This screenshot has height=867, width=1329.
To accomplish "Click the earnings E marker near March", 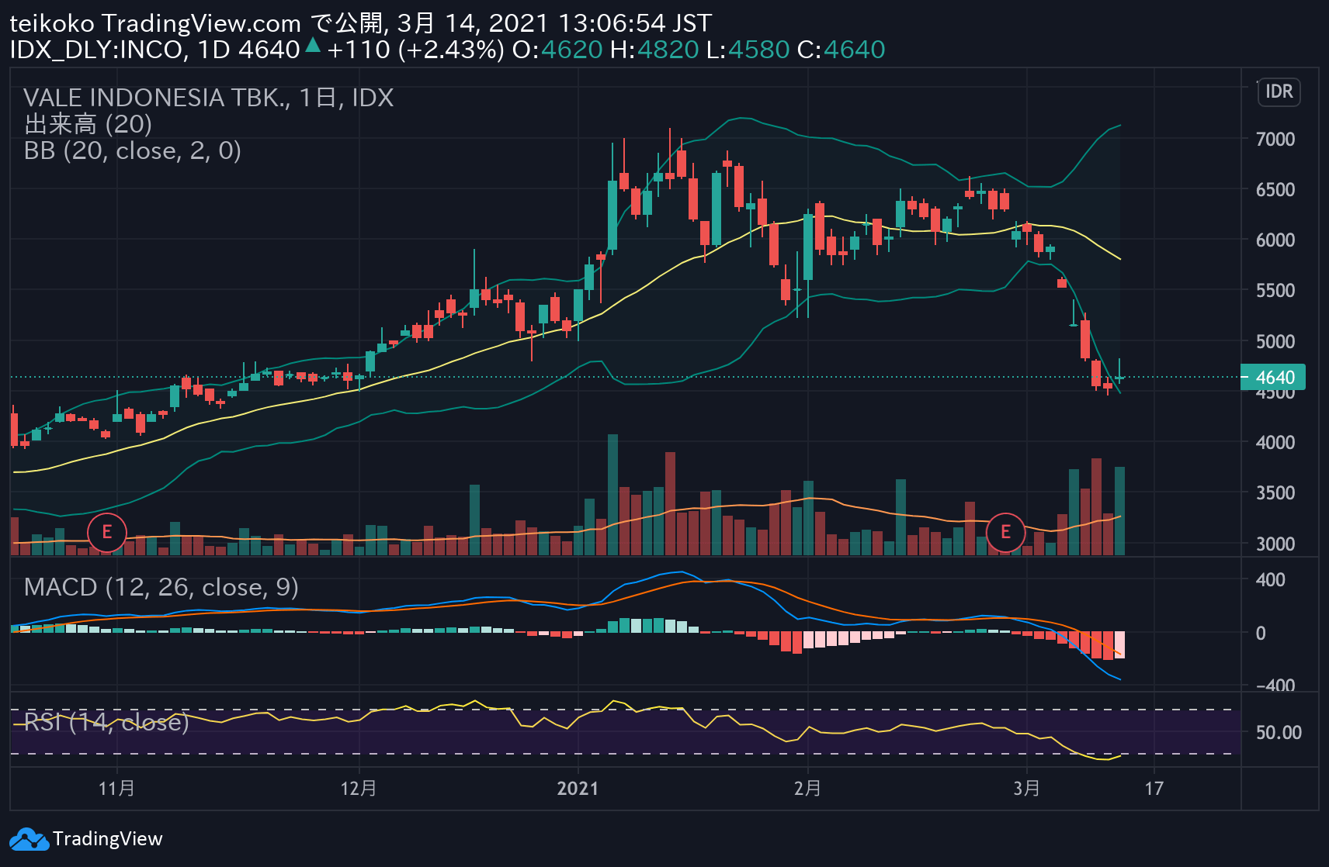I will [1005, 533].
